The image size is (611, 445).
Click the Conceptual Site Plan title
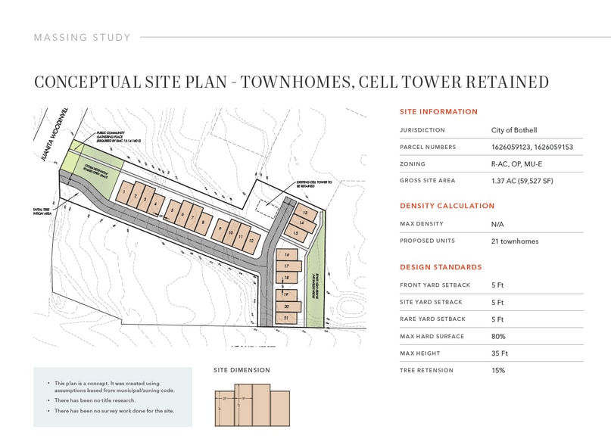coord(291,82)
